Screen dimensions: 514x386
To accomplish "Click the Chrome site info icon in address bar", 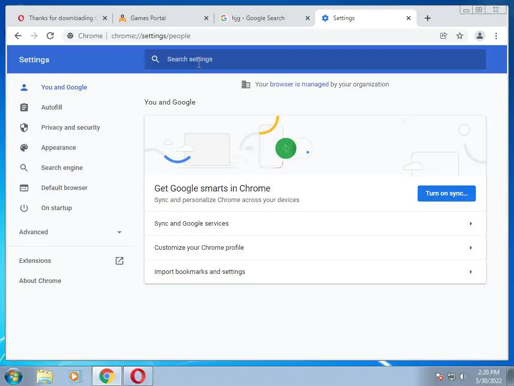I will [x=70, y=36].
